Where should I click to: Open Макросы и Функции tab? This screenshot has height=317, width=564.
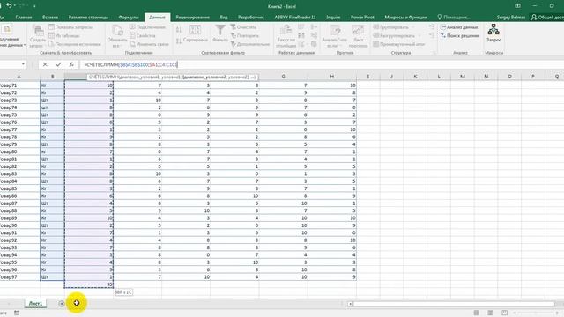click(405, 18)
